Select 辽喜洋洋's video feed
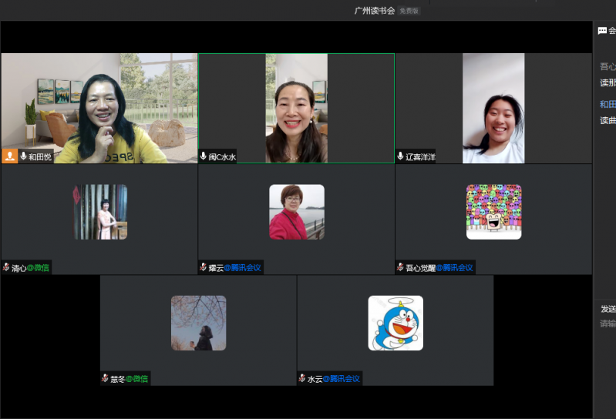 pyautogui.click(x=493, y=108)
